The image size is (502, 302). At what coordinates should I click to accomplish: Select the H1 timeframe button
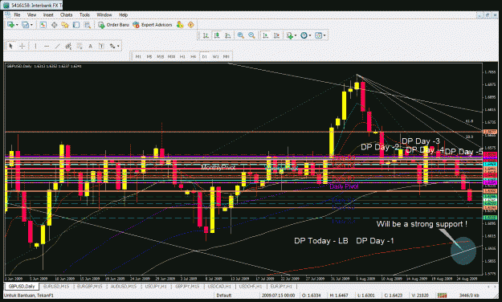182,56
